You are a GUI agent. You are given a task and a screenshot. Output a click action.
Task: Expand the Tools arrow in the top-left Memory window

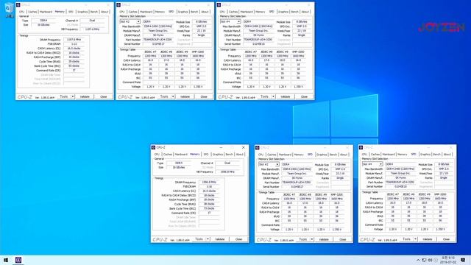(73, 96)
